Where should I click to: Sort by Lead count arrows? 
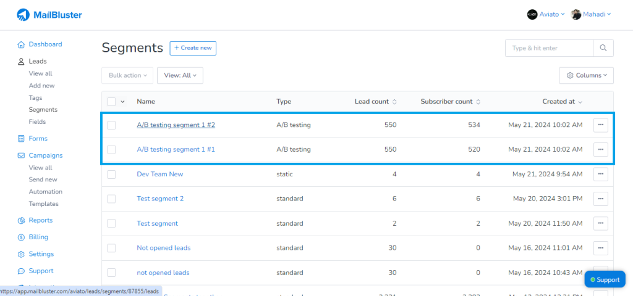pos(394,102)
